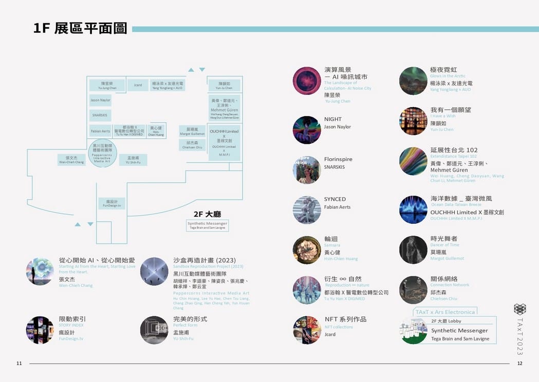Click the SNARSKIS booth on the floor plan
The image size is (539, 382).
[100, 115]
